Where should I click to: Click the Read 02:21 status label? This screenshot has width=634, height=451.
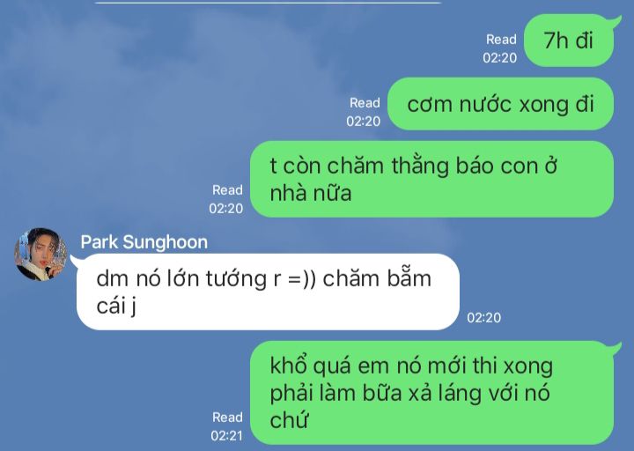[227, 426]
